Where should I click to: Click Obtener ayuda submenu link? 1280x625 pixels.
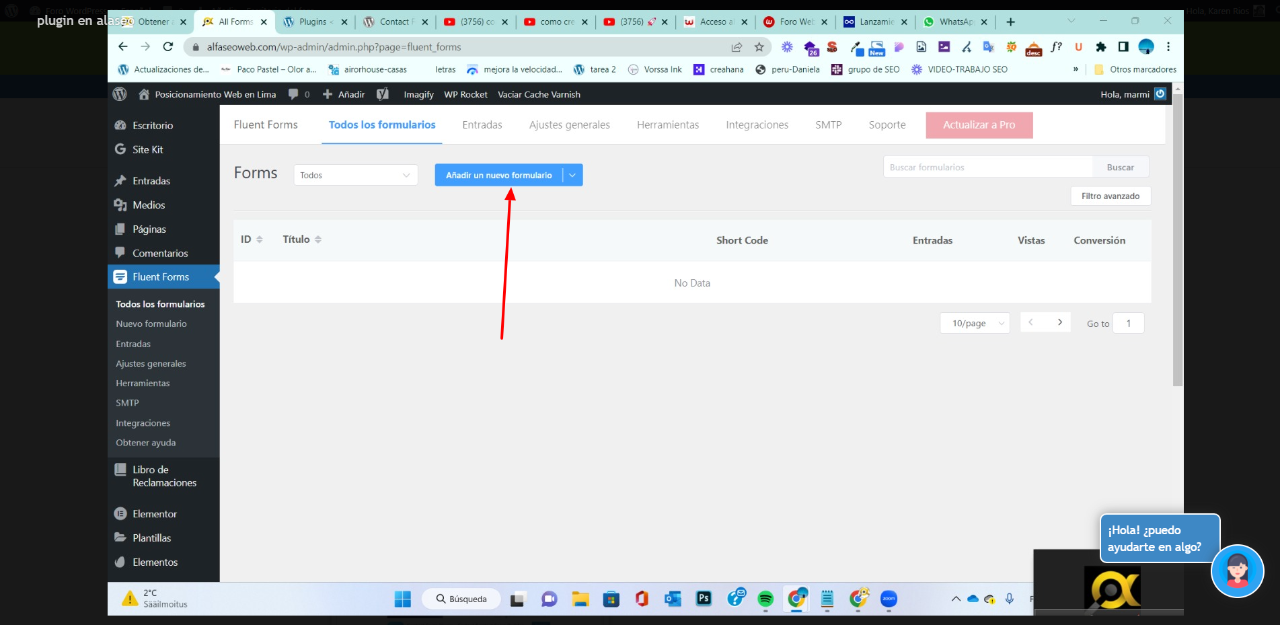tap(145, 443)
